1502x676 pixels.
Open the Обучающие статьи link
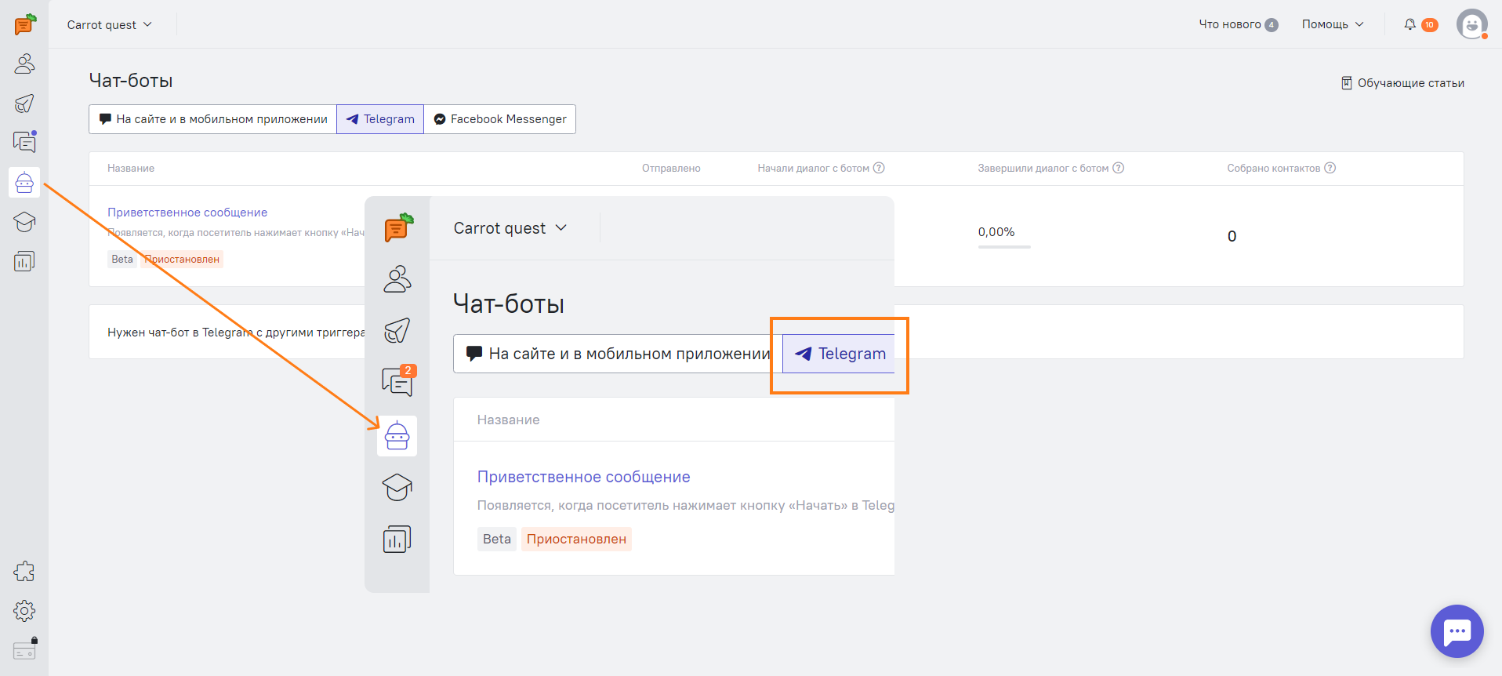1402,83
